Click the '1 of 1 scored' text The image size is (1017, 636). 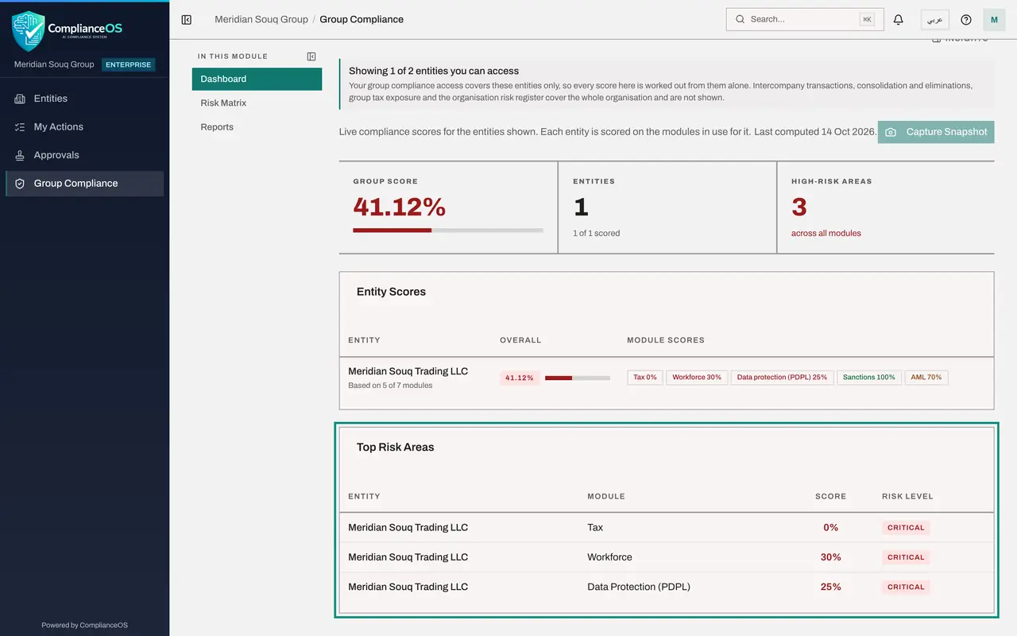tap(597, 234)
